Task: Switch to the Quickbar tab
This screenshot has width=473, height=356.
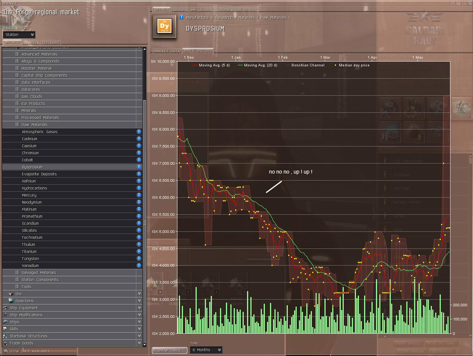Action: pyautogui.click(x=50, y=42)
